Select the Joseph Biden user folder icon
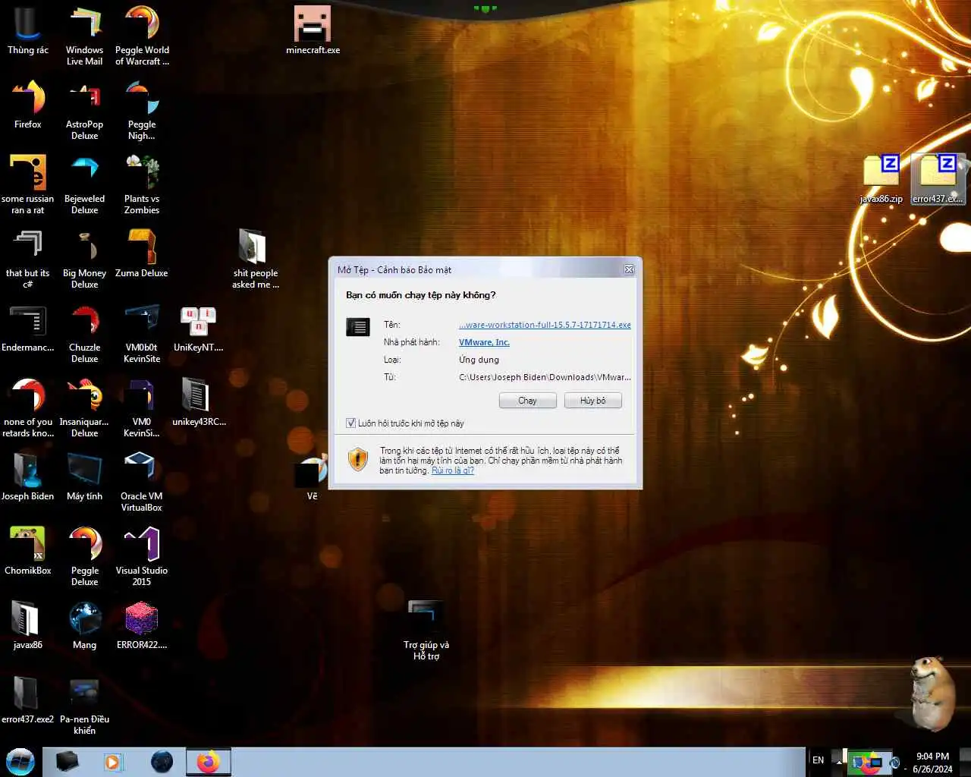This screenshot has width=971, height=777. point(28,477)
